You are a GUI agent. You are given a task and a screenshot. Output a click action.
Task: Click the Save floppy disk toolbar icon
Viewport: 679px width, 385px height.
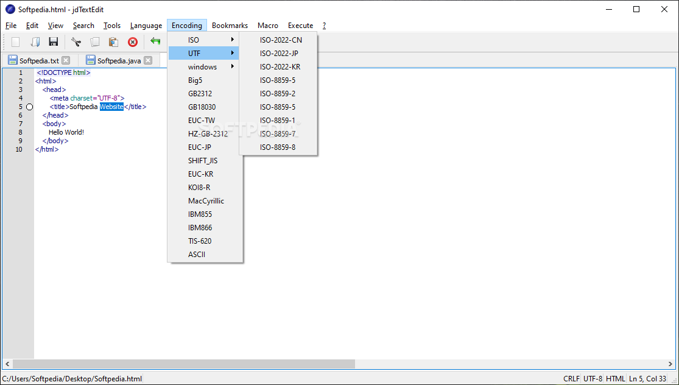coord(53,41)
